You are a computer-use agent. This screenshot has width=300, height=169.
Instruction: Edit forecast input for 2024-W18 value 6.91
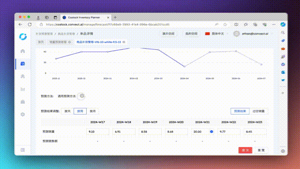[124, 131]
